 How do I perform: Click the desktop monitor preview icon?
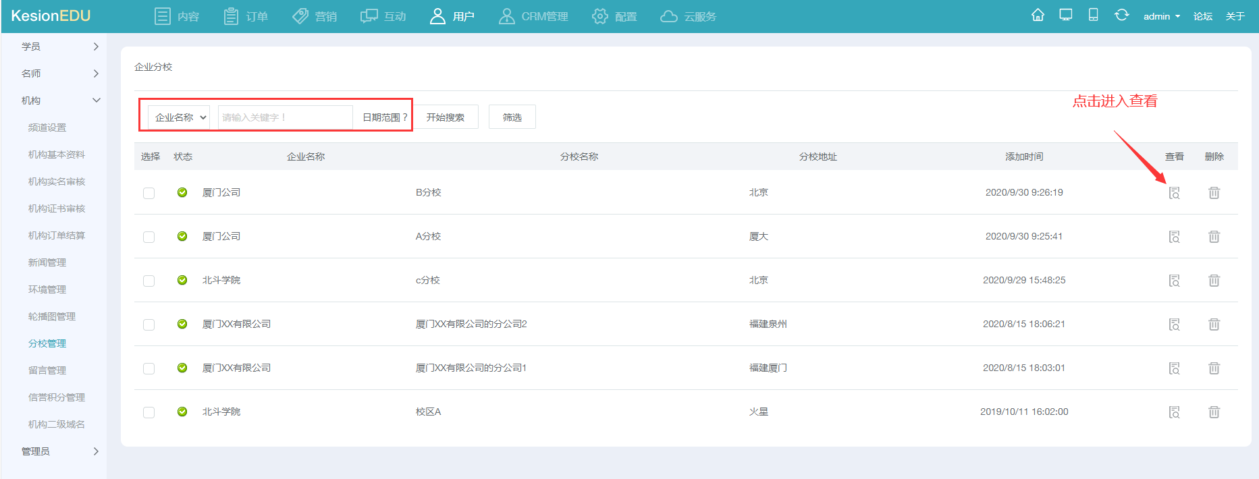click(1065, 16)
